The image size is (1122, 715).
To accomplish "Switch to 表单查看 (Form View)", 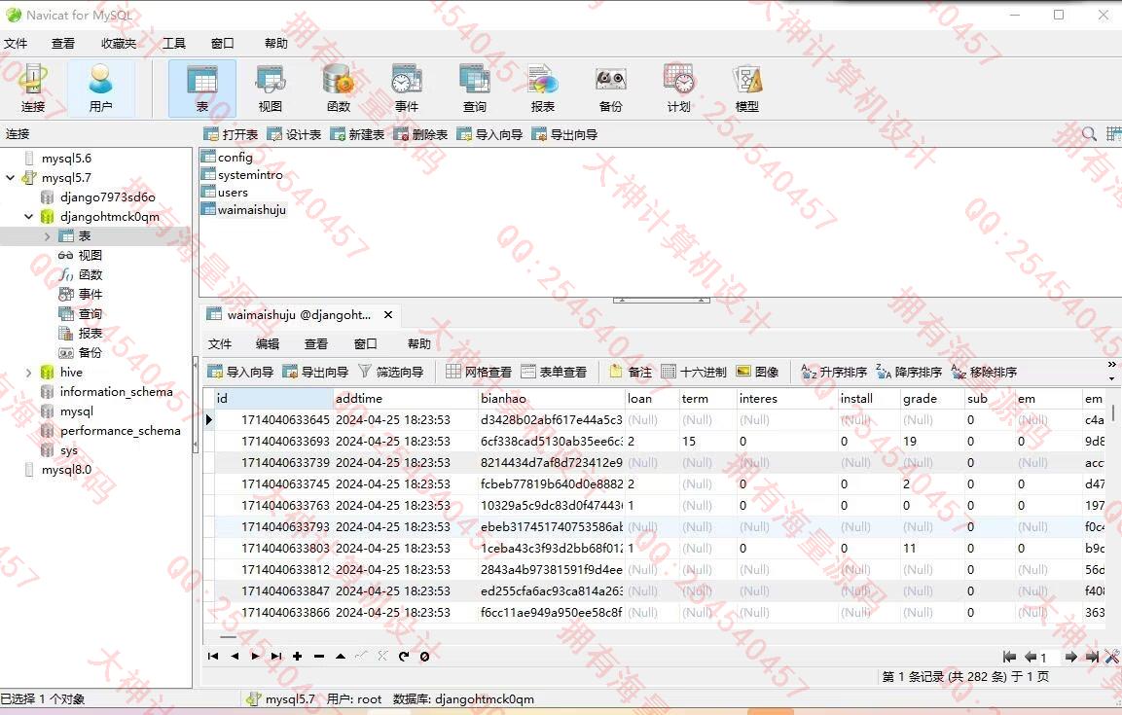I will click(554, 372).
